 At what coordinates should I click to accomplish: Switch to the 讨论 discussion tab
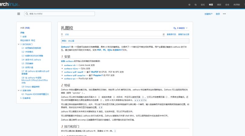tap(67, 34)
